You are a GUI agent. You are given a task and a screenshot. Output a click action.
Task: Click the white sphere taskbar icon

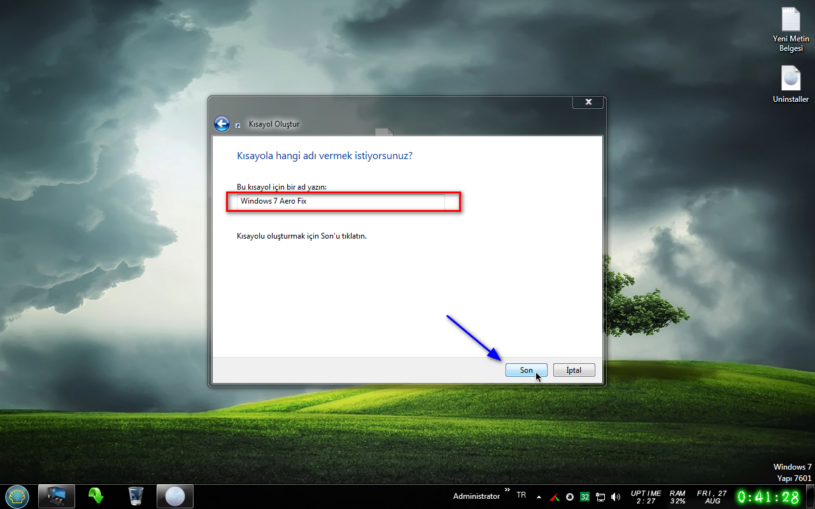click(174, 496)
